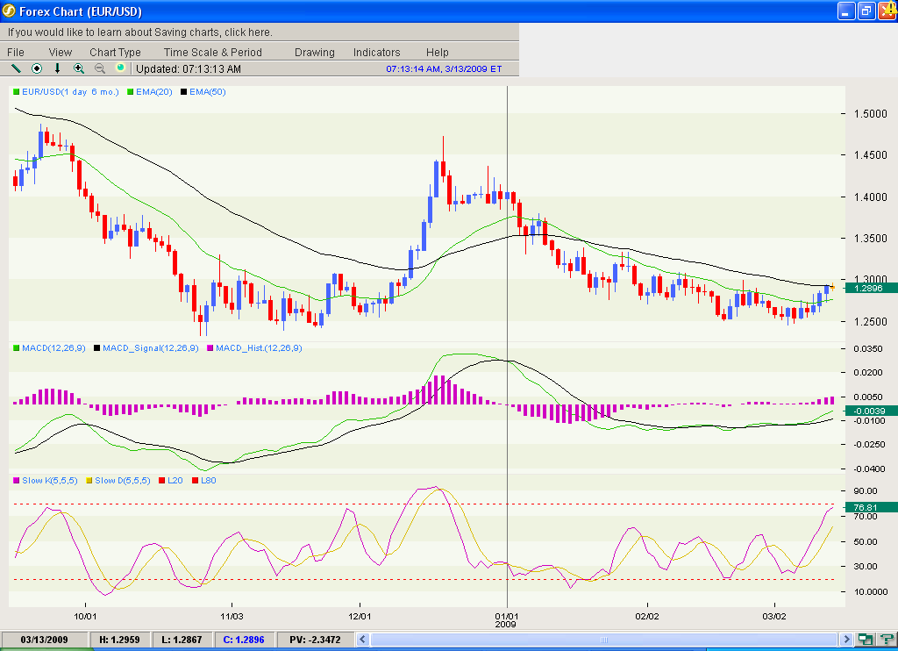Click the scrollbar left arrow button
Screen dimensions: 898x651
click(x=362, y=640)
